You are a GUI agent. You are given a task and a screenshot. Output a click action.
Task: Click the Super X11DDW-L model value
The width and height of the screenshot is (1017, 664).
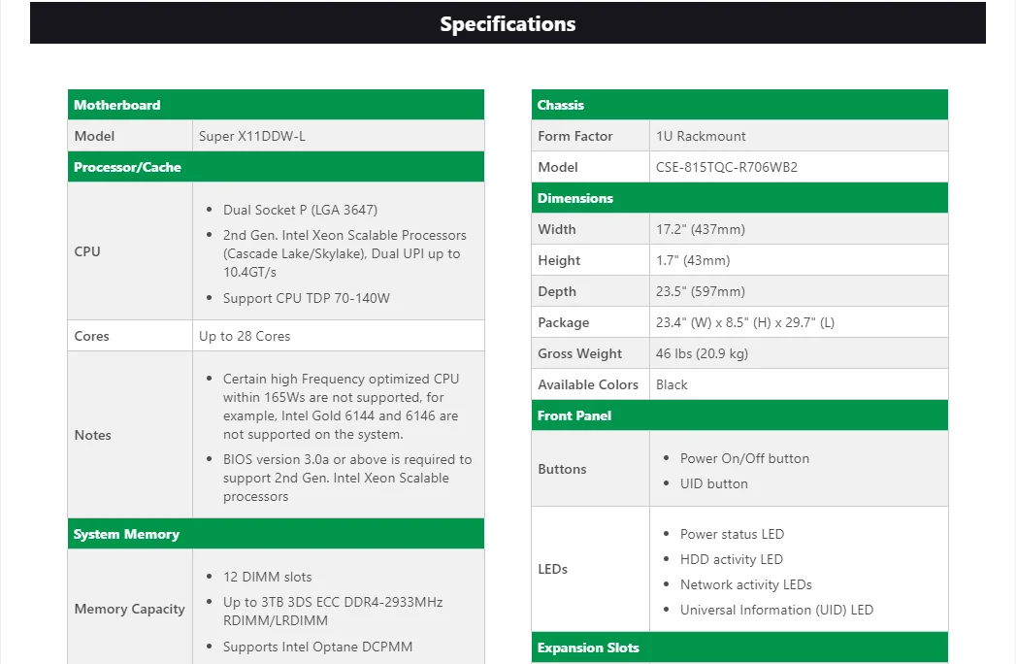[x=251, y=136]
